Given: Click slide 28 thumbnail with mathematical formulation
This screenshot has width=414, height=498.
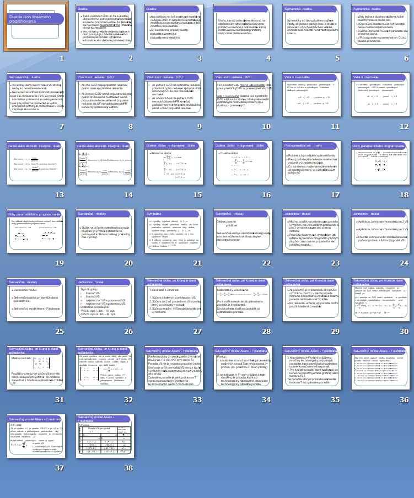Looking at the screenshot, I should pyautogui.click(x=242, y=299).
